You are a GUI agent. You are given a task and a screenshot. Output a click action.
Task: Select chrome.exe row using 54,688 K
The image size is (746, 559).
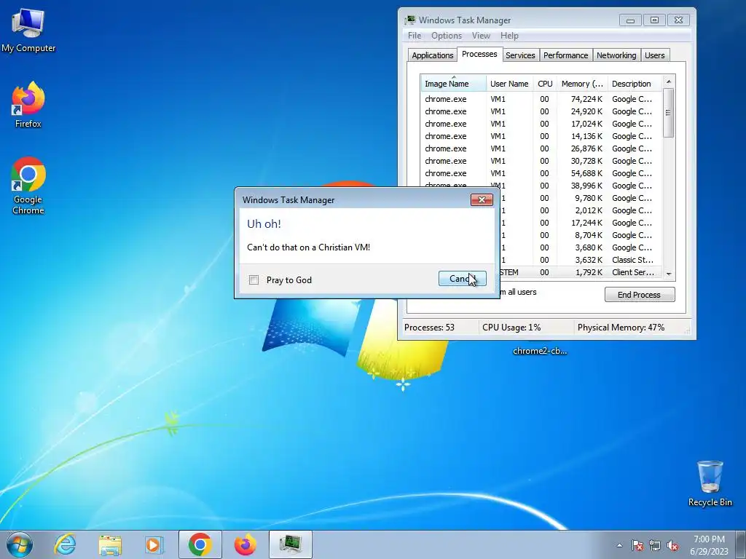tap(541, 173)
